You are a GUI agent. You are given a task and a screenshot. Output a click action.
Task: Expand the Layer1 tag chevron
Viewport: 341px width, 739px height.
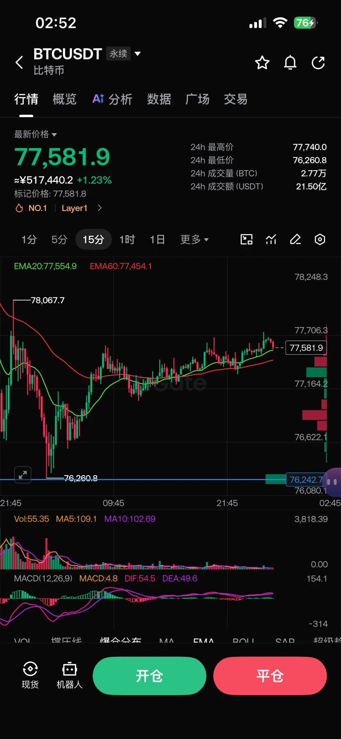tap(100, 208)
